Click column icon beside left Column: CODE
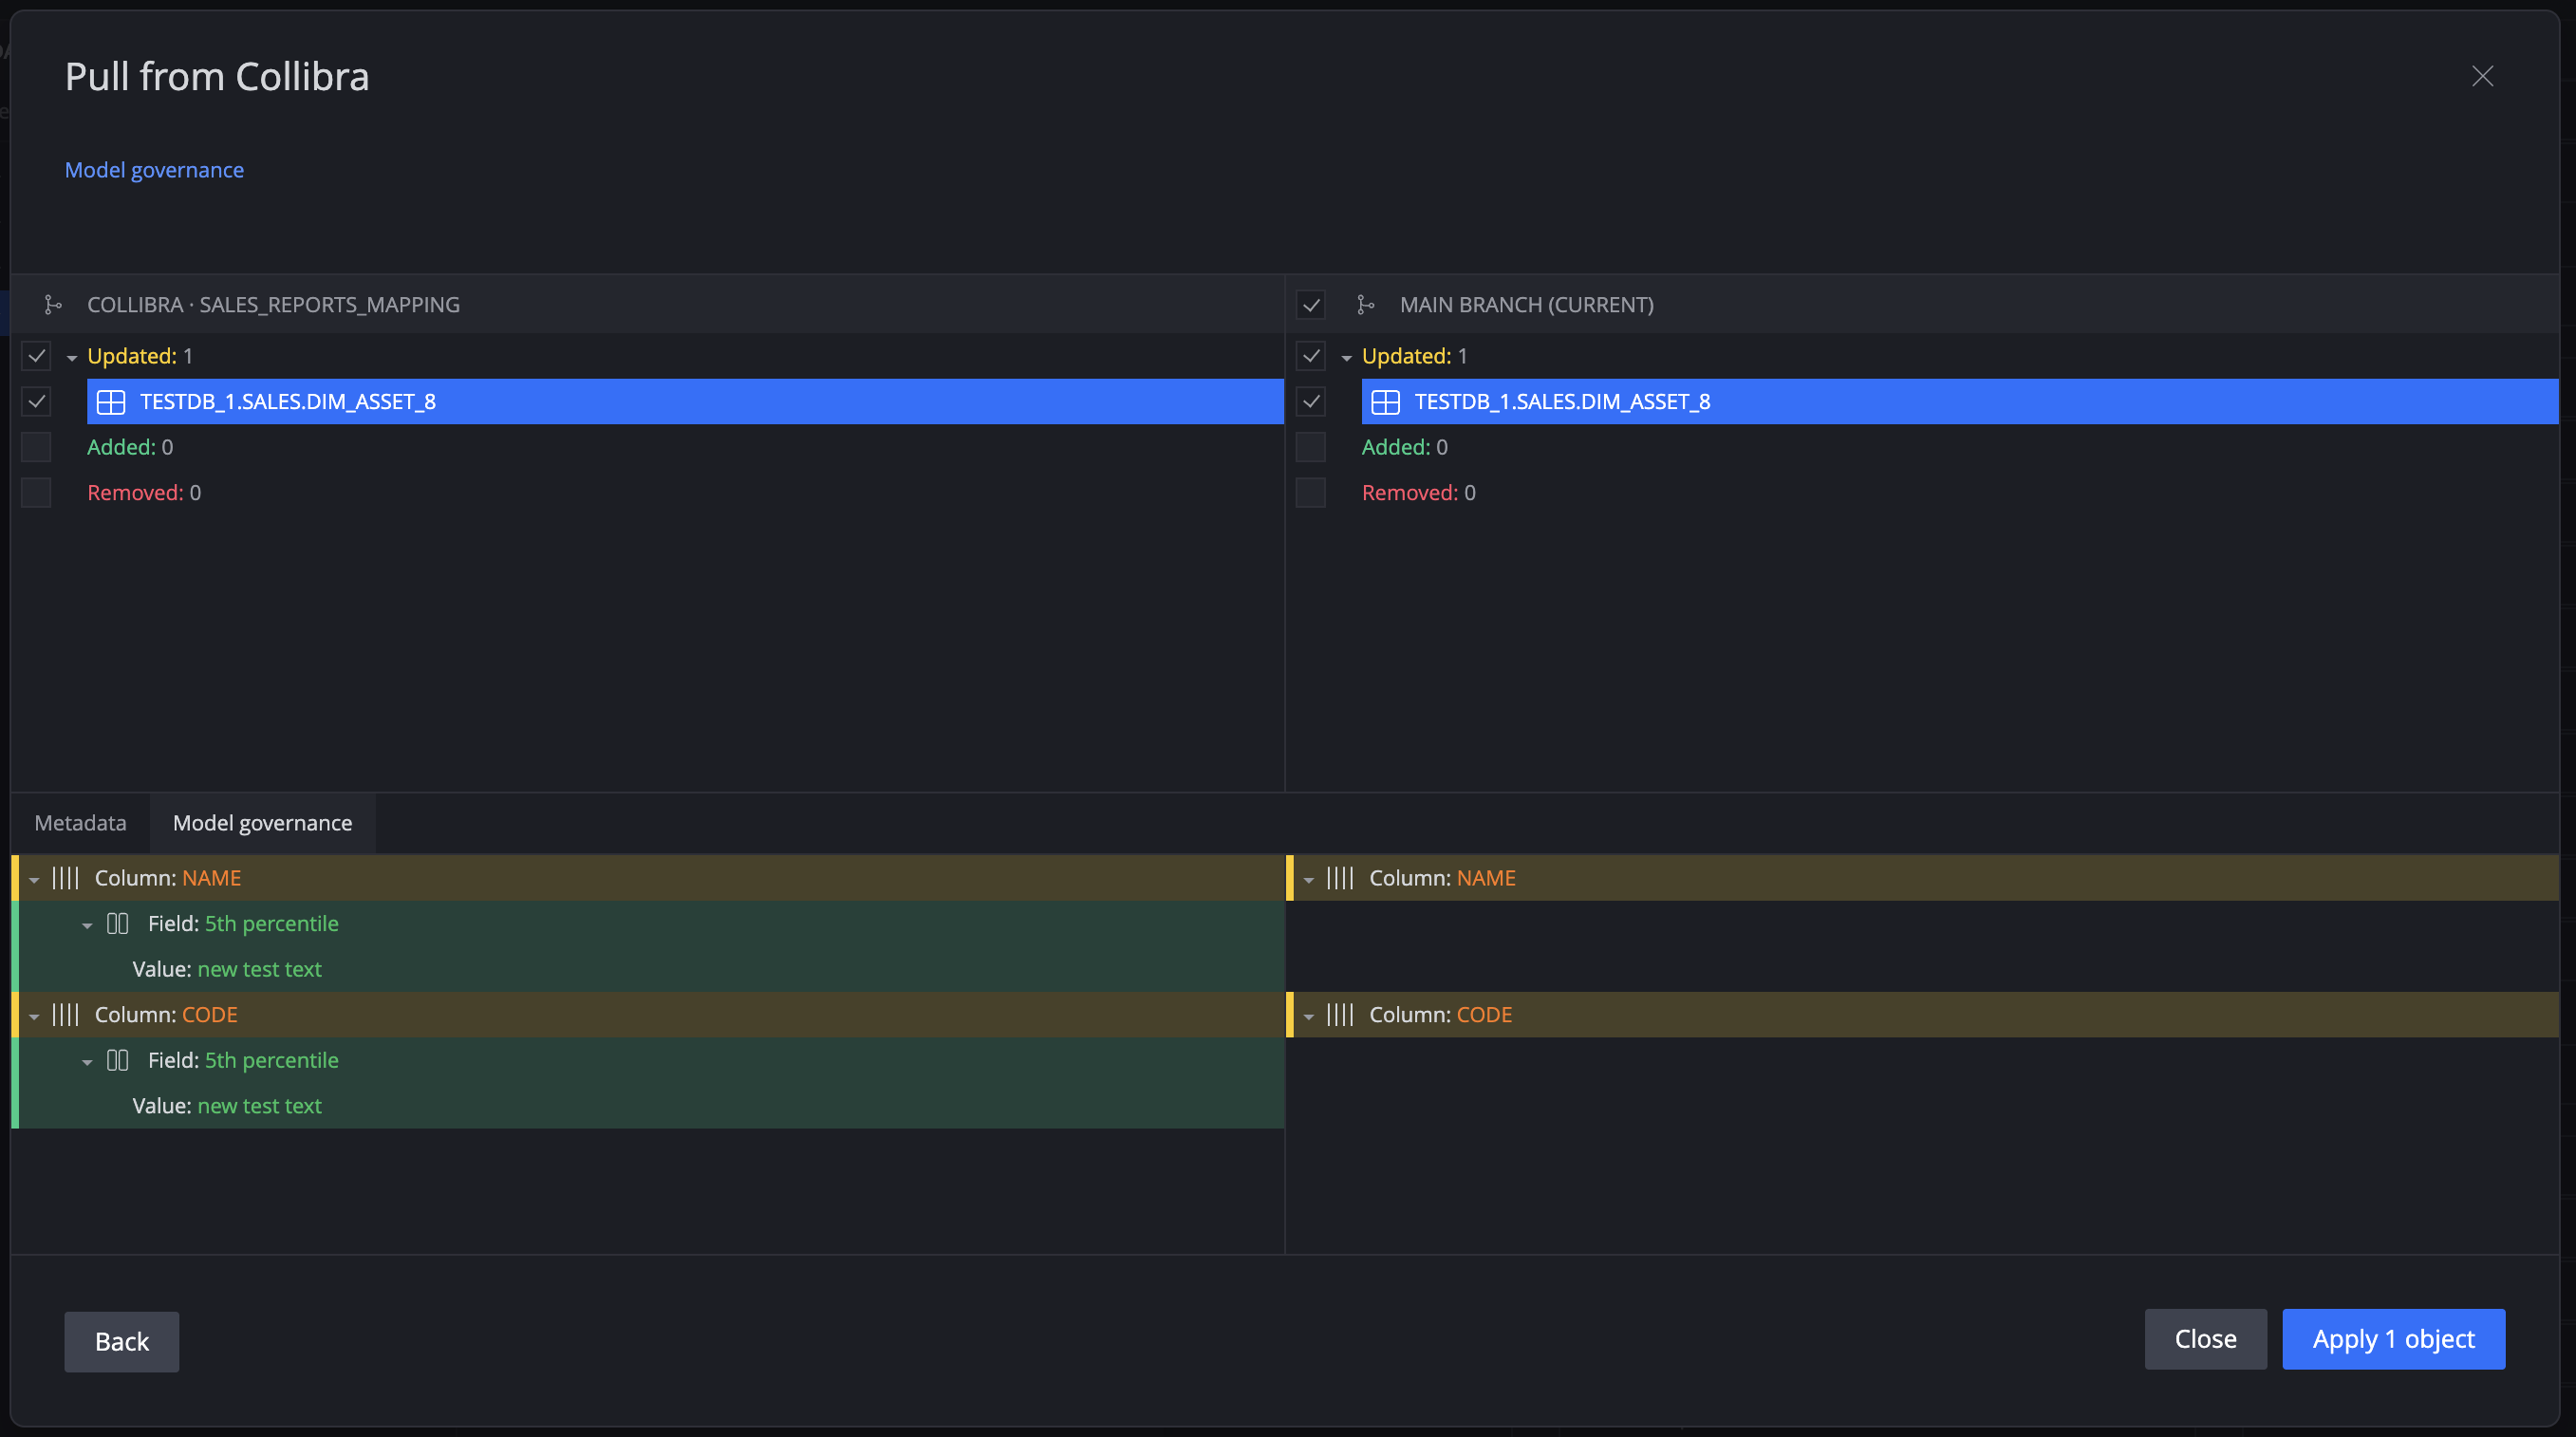 65,1015
